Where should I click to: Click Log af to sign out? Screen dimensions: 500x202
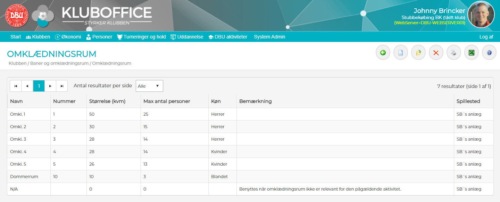486,37
